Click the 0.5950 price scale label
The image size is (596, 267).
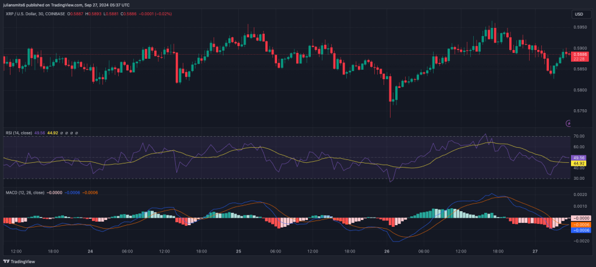580,27
